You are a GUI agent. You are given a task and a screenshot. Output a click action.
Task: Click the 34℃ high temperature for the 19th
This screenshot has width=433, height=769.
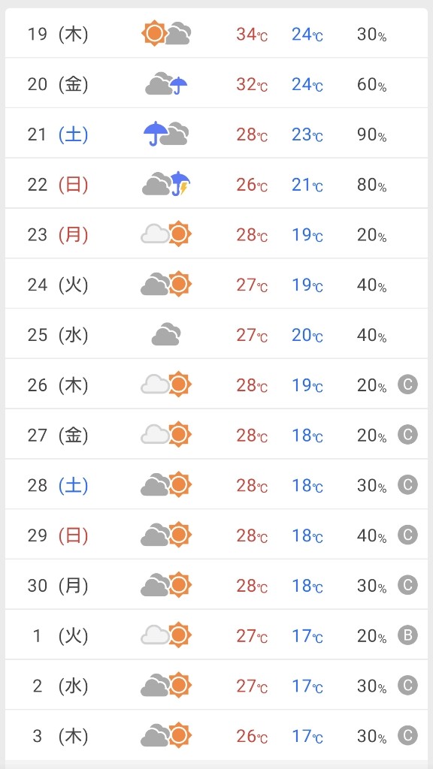click(252, 34)
